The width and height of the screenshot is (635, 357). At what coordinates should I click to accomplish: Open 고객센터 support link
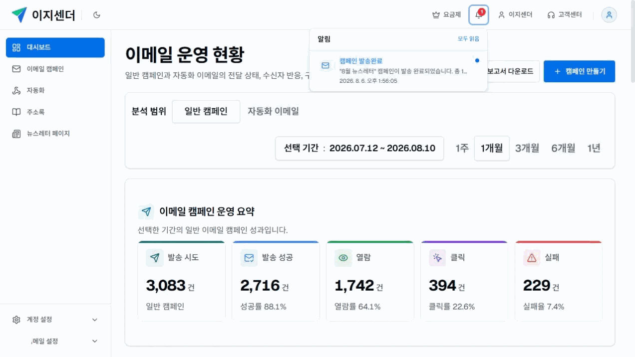click(x=565, y=15)
